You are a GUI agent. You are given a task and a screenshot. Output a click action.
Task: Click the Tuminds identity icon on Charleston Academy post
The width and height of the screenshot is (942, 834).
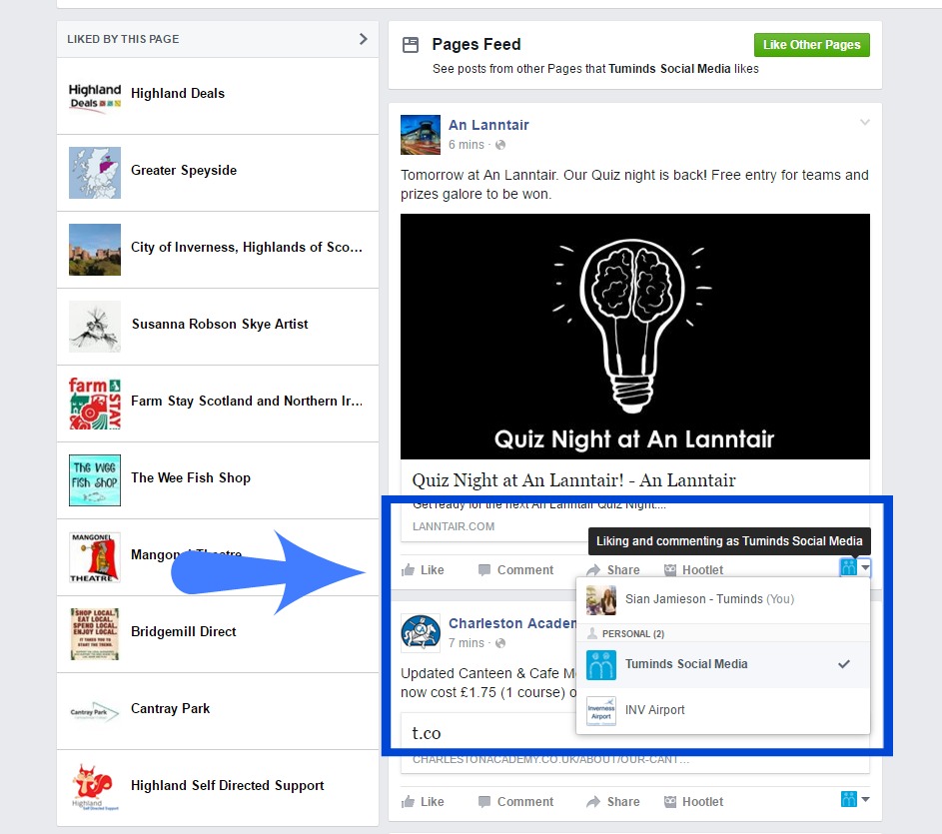[x=849, y=799]
